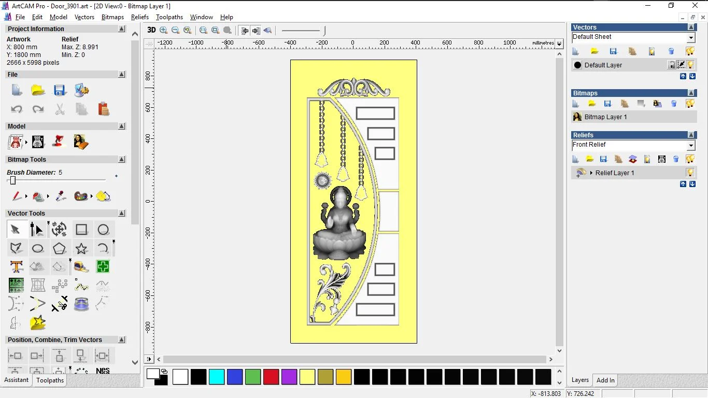Select the node editing tool
Image resolution: width=708 pixels, height=398 pixels.
click(x=37, y=229)
